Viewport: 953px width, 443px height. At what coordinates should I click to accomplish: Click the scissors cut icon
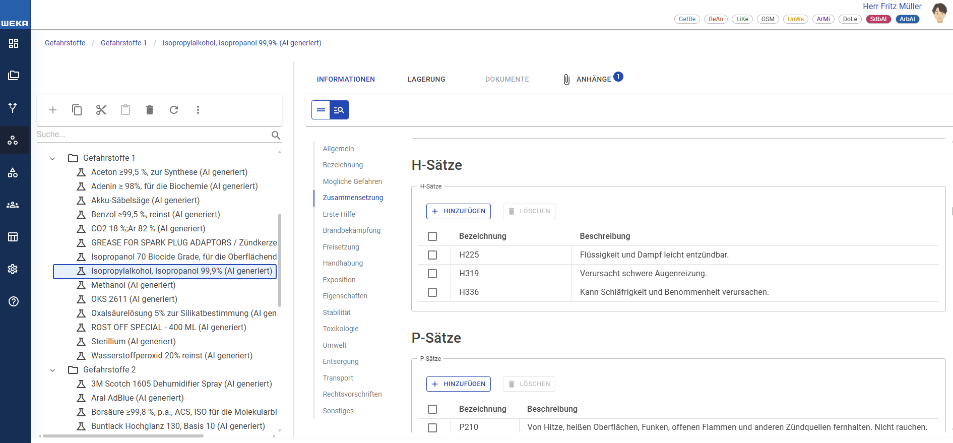(101, 110)
